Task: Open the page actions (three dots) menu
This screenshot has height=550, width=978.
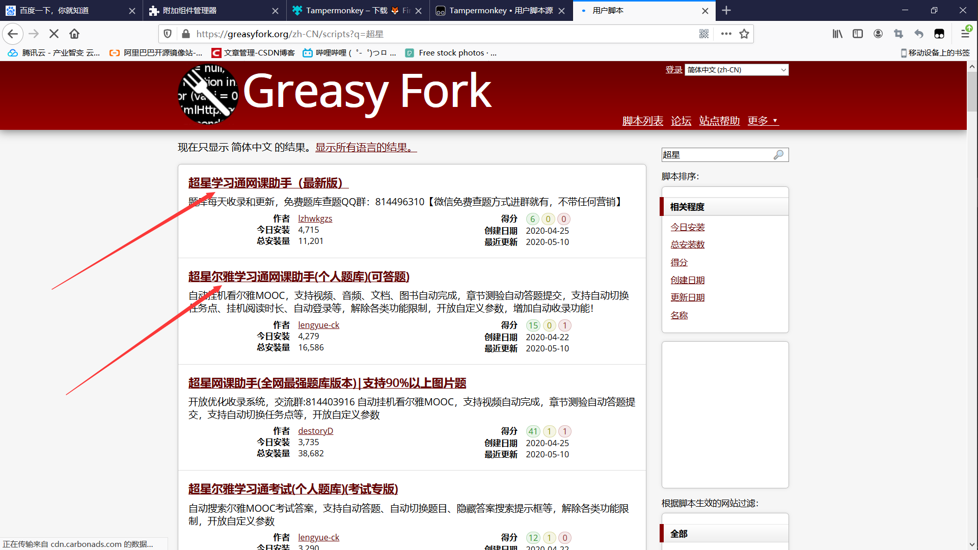Action: [726, 34]
